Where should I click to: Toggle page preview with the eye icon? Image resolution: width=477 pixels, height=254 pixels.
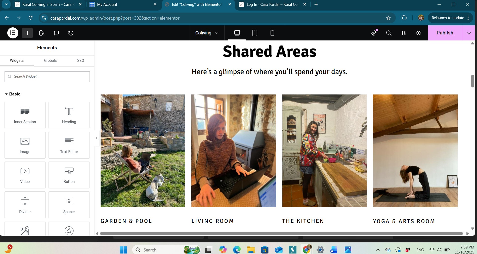tap(418, 33)
